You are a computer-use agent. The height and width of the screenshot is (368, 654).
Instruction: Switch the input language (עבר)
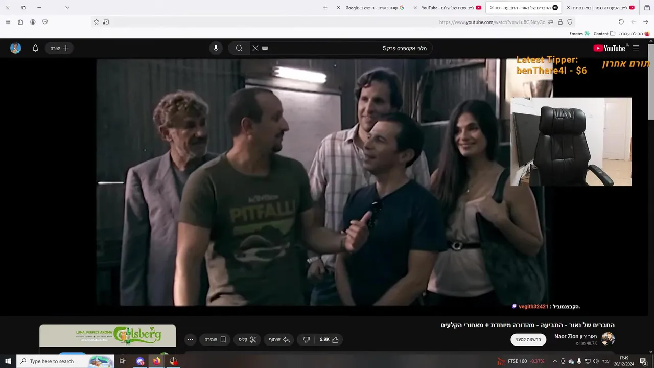(x=605, y=361)
